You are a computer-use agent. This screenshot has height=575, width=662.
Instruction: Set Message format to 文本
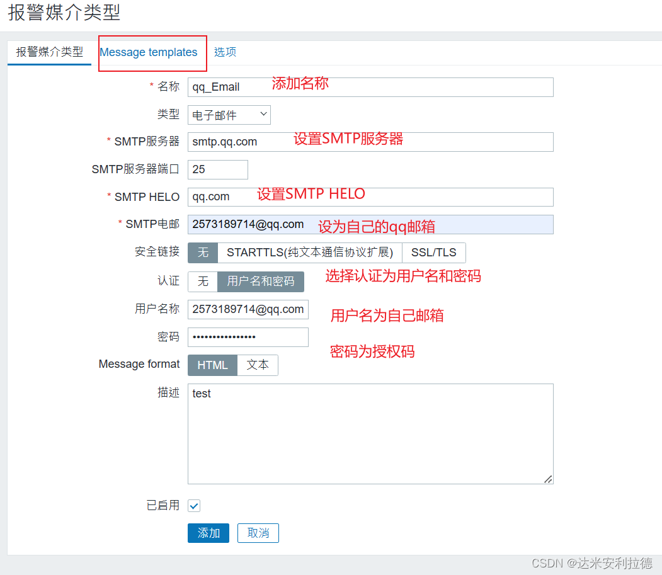(x=258, y=365)
